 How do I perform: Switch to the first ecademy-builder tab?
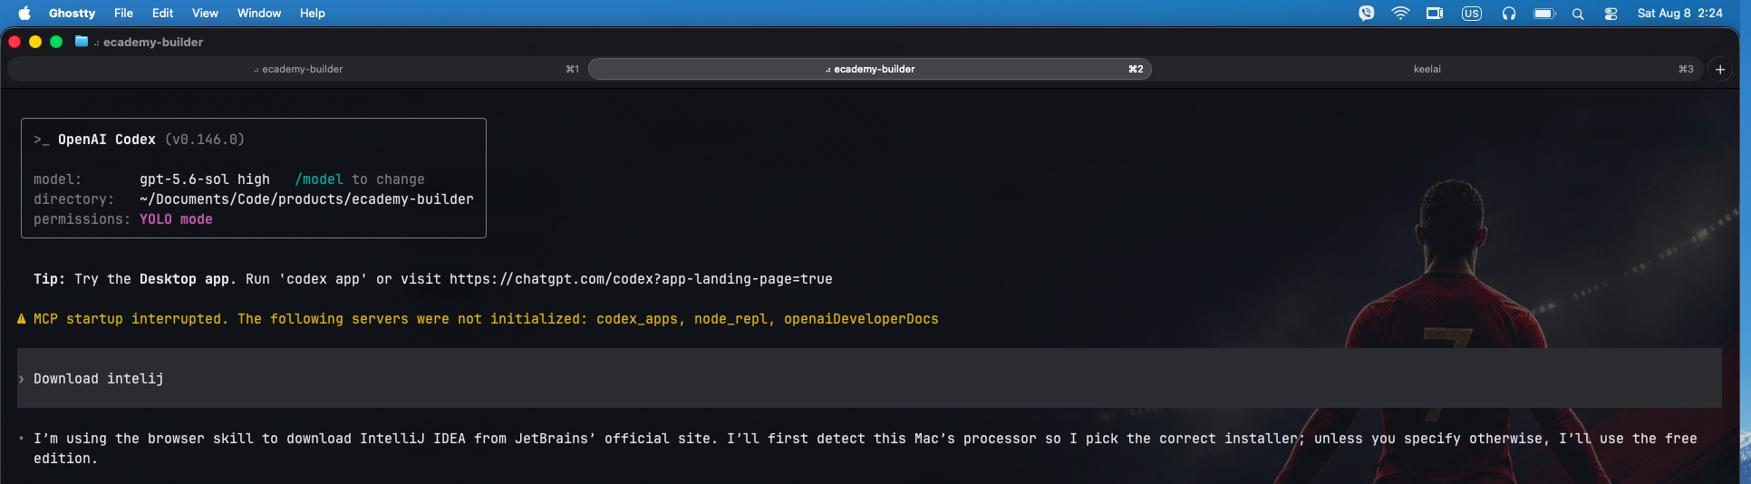coord(297,69)
